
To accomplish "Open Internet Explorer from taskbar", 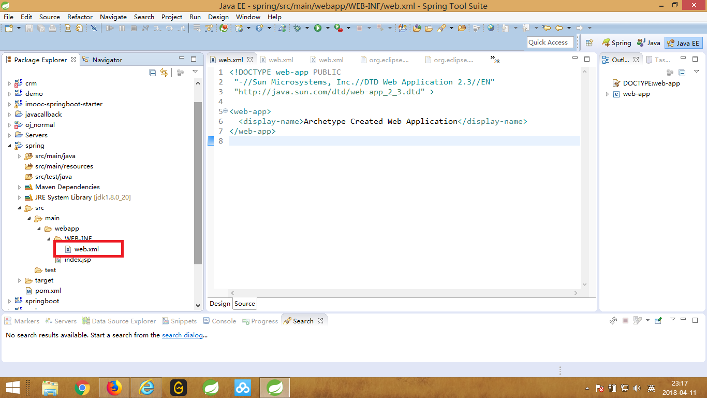I will [x=146, y=388].
